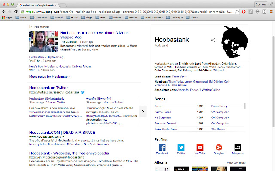Share the Hoobastank knowledge panel

213,40
